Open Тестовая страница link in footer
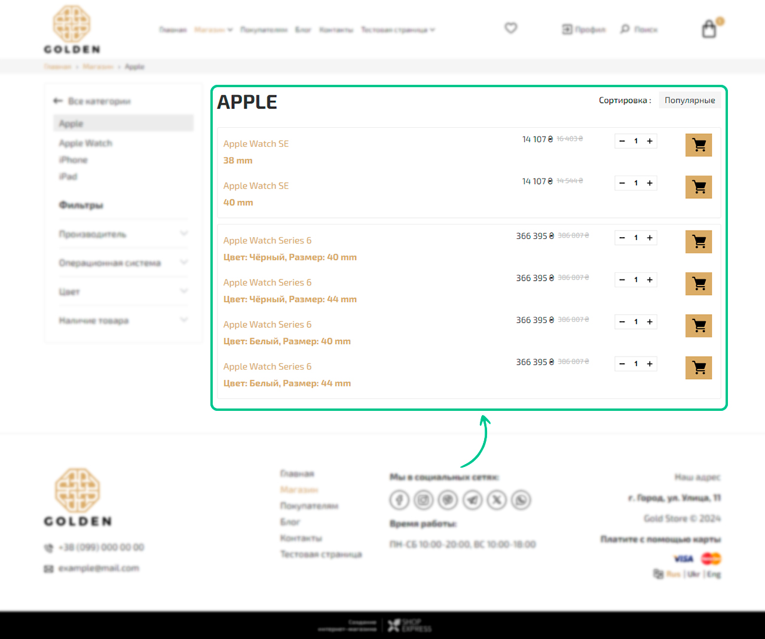This screenshot has width=765, height=639. pyautogui.click(x=321, y=554)
